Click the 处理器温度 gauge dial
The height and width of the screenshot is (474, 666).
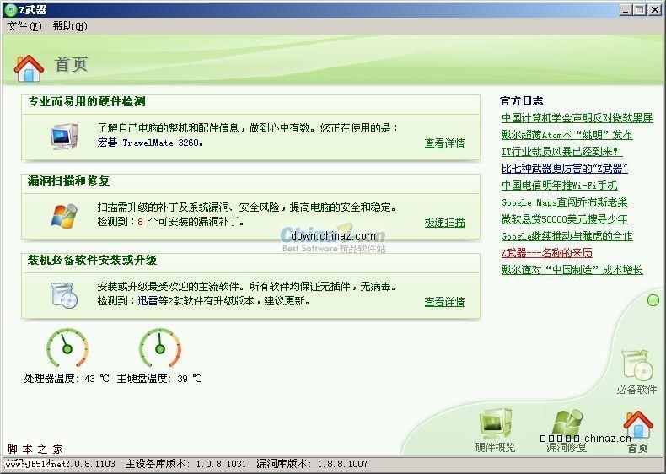coord(67,347)
